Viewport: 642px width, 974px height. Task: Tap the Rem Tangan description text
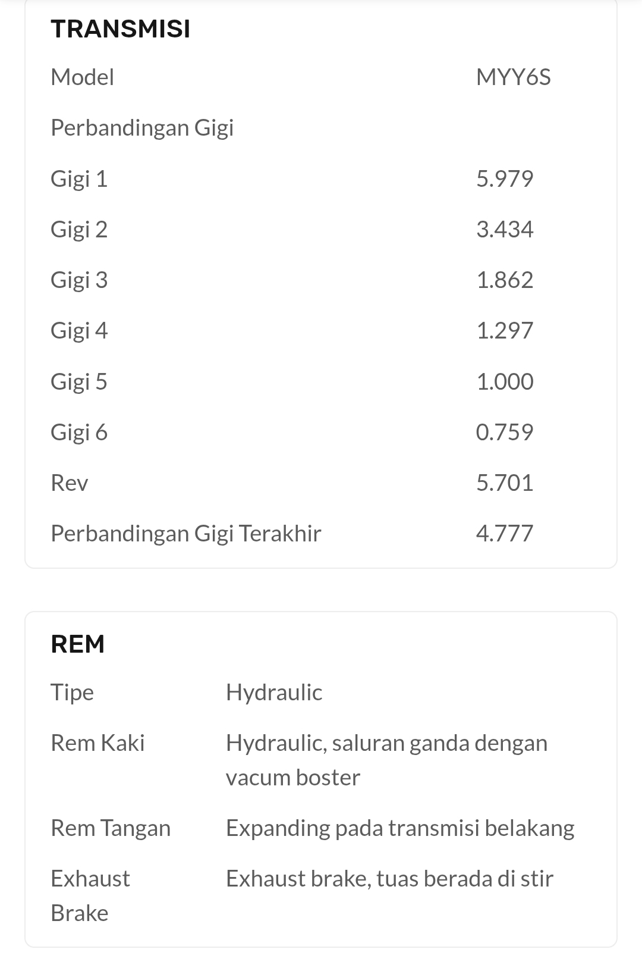tap(400, 828)
